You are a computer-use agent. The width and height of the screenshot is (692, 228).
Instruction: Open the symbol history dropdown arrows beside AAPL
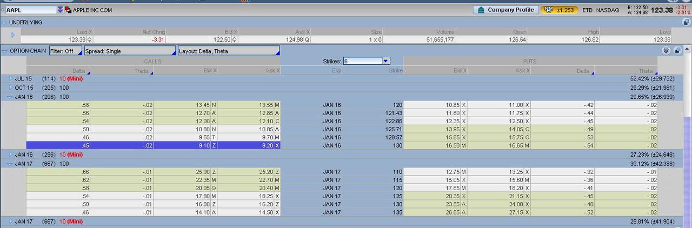(x=60, y=10)
